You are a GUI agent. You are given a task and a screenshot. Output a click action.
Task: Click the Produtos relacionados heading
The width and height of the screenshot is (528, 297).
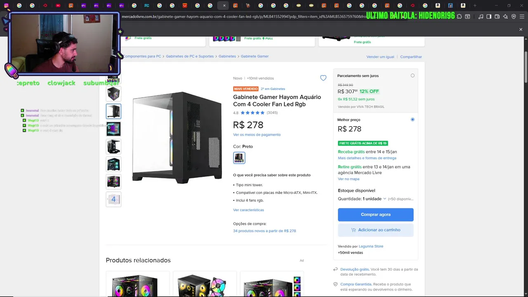pyautogui.click(x=138, y=260)
